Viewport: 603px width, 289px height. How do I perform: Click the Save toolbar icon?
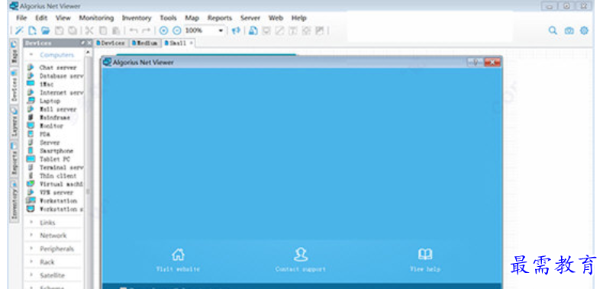59,31
